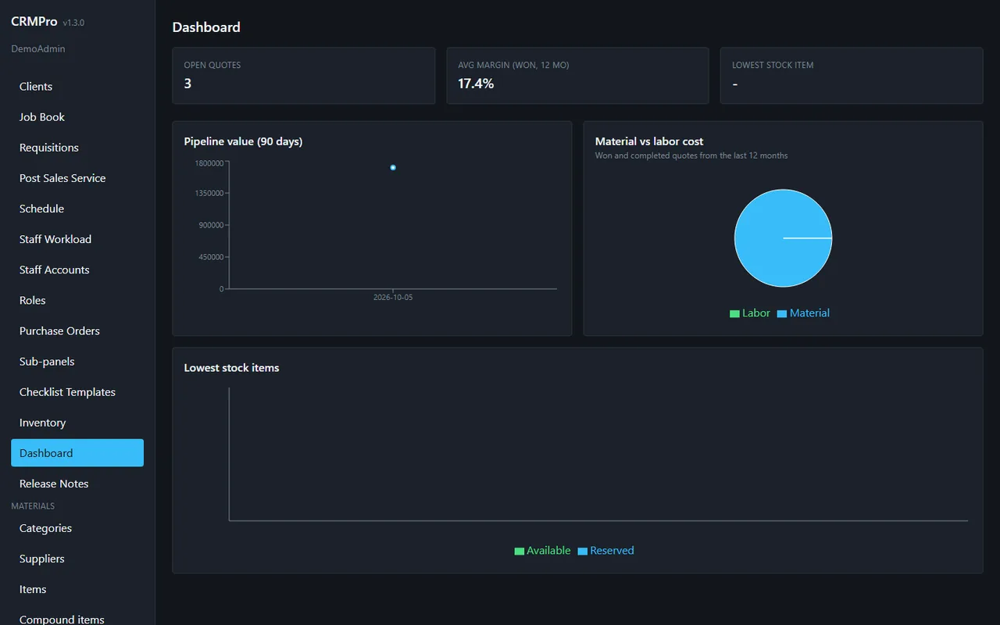This screenshot has height=625, width=1000.
Task: Click the DemoAdmin user name
Action: pyautogui.click(x=38, y=48)
